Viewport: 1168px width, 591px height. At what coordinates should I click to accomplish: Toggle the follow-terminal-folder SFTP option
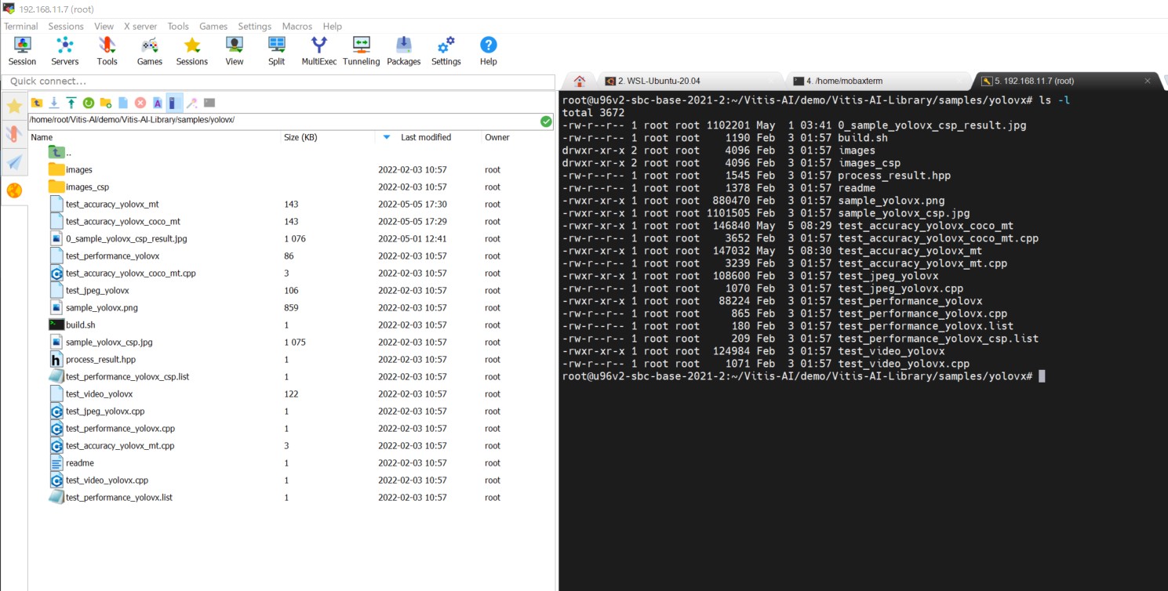tap(174, 103)
